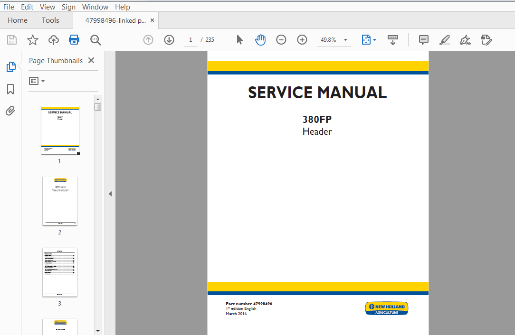Zoom in with the plus icon
Image resolution: width=515 pixels, height=335 pixels.
coord(302,40)
